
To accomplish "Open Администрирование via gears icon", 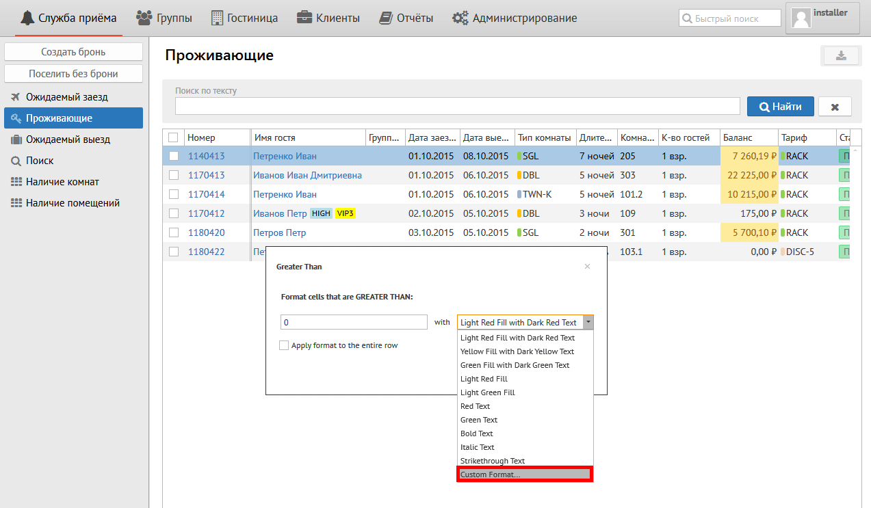I will [460, 18].
